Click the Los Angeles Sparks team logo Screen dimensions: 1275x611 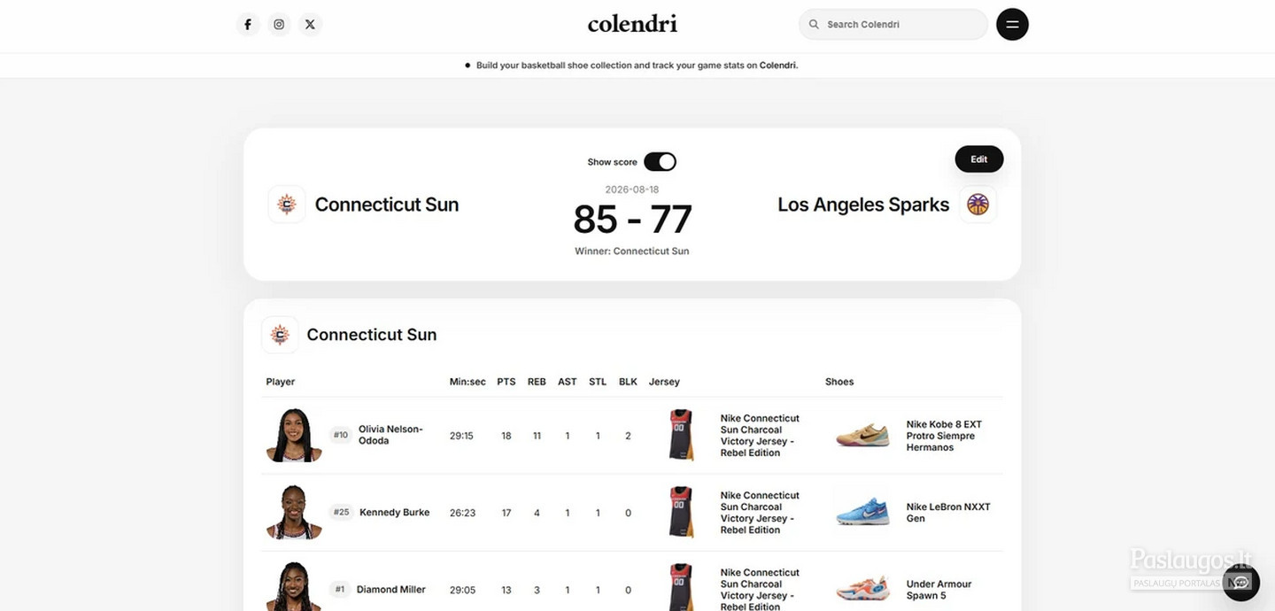point(977,205)
